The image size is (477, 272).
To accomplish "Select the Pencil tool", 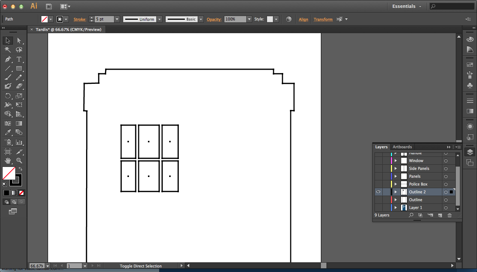I will 19,77.
